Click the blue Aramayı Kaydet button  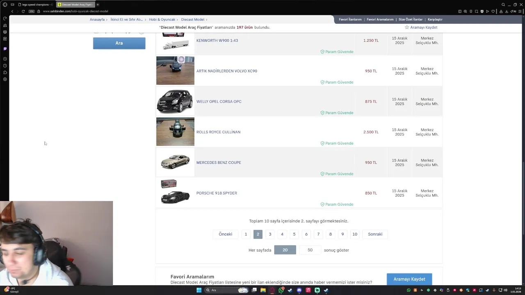(409, 279)
